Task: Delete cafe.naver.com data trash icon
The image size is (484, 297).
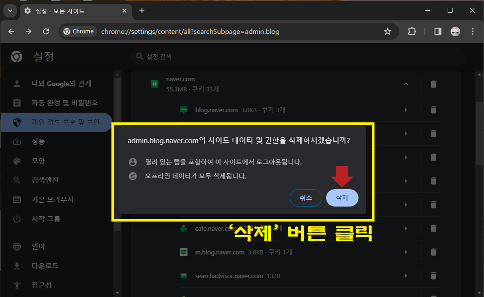Action: tap(434, 228)
